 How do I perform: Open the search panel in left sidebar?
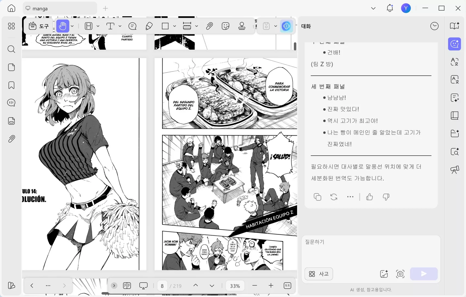click(x=11, y=49)
